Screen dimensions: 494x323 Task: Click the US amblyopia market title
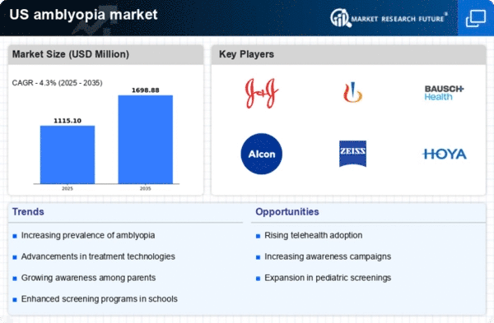coord(83,15)
